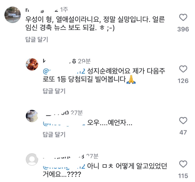Click the 396 like count
The height and width of the screenshot is (182, 195).
pos(183,29)
